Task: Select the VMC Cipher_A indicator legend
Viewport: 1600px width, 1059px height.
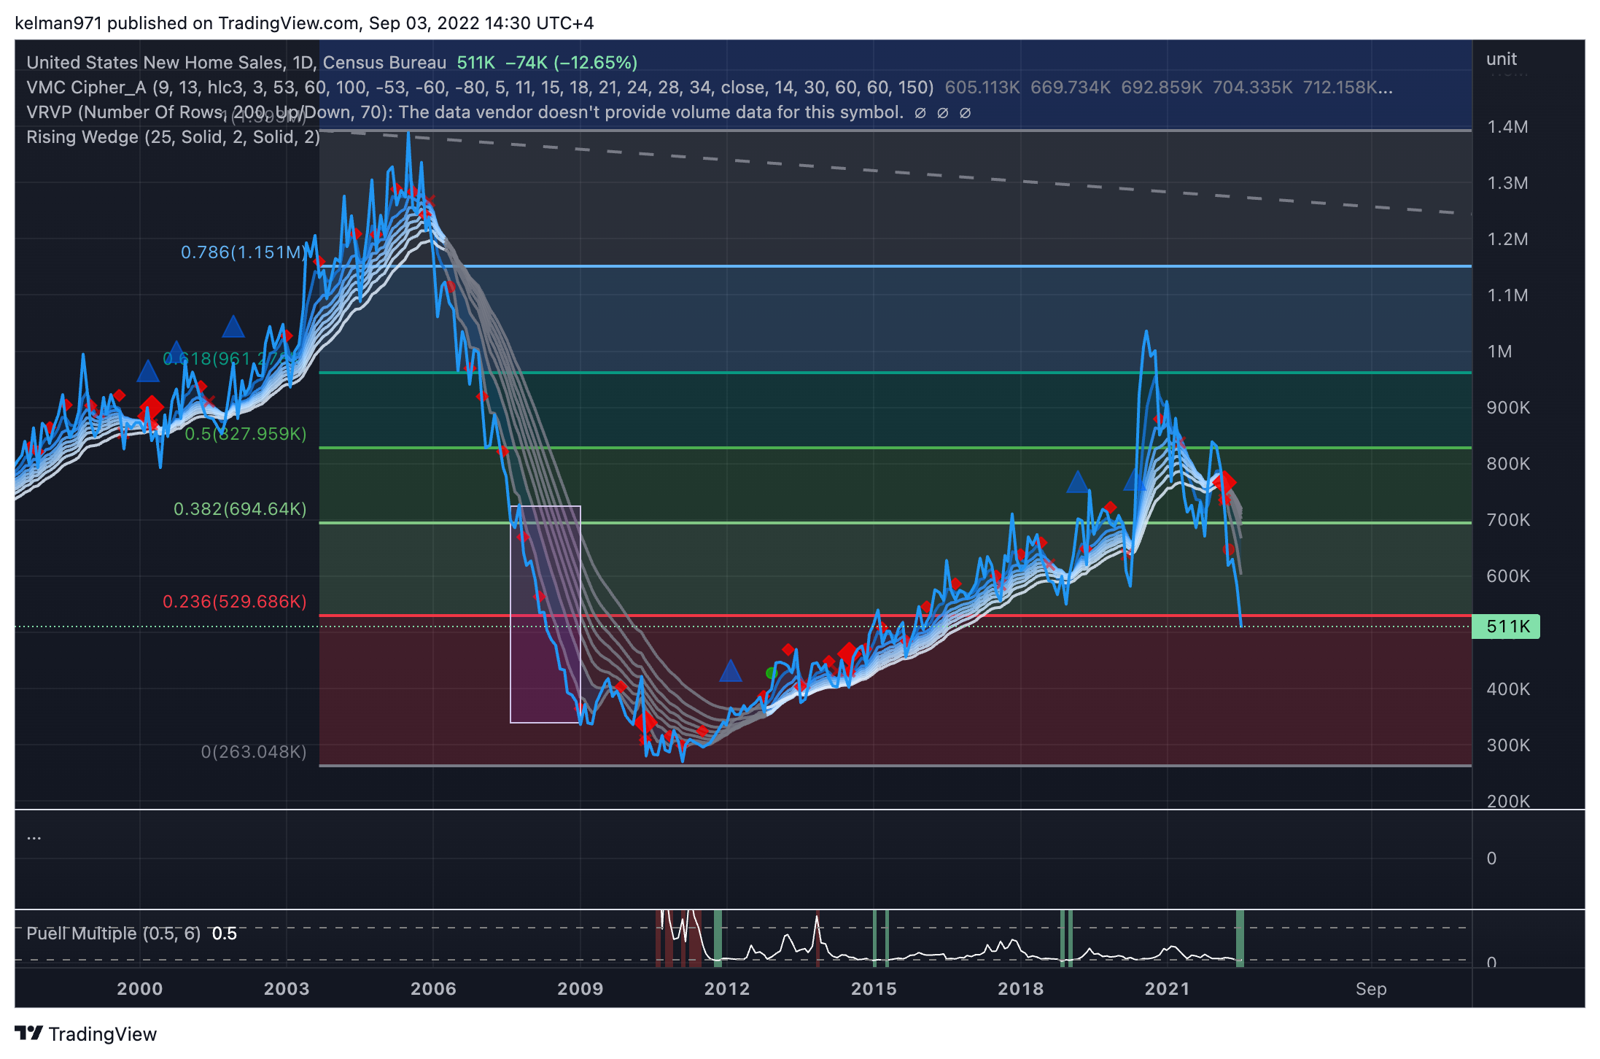Action: click(480, 88)
